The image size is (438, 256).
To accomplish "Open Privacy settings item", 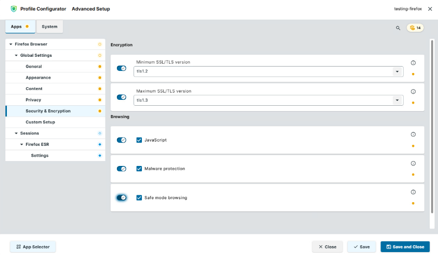I will [55, 100].
